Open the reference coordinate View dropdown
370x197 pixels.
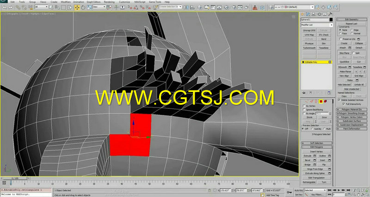[x=99, y=7]
